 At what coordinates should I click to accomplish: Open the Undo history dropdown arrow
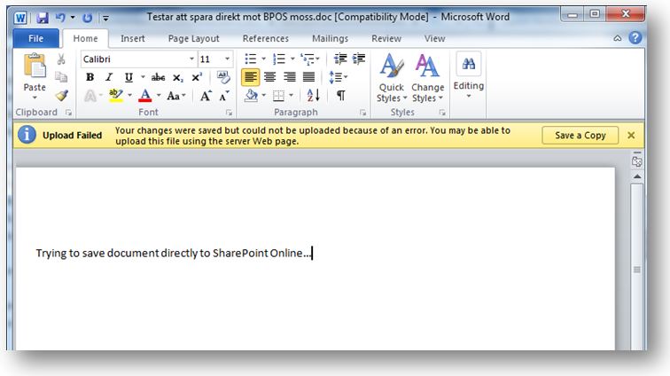click(x=73, y=18)
